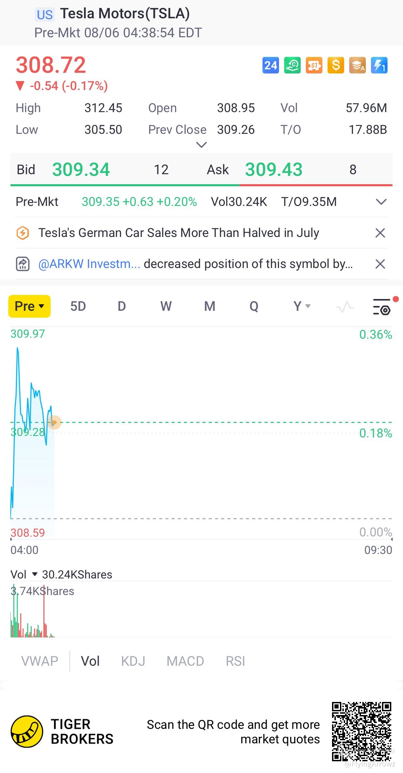Screen dimensions: 403x773
Task: Select the MACD indicator tab
Action: (x=185, y=661)
